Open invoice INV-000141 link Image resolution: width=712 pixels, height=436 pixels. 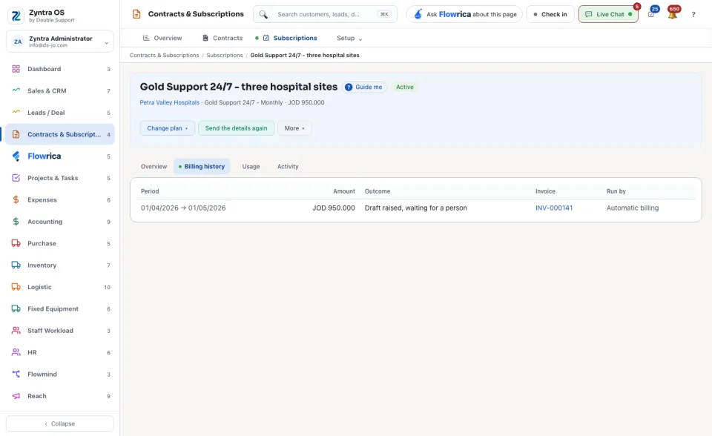553,208
